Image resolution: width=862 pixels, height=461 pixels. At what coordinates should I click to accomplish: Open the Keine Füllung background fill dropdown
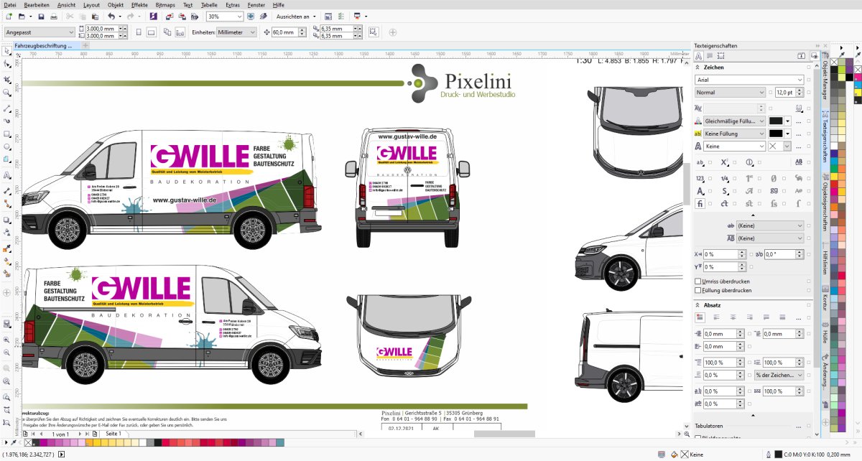(762, 134)
